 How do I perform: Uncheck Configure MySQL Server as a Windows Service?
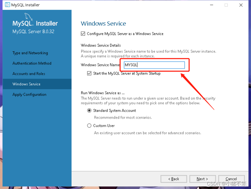point(83,33)
